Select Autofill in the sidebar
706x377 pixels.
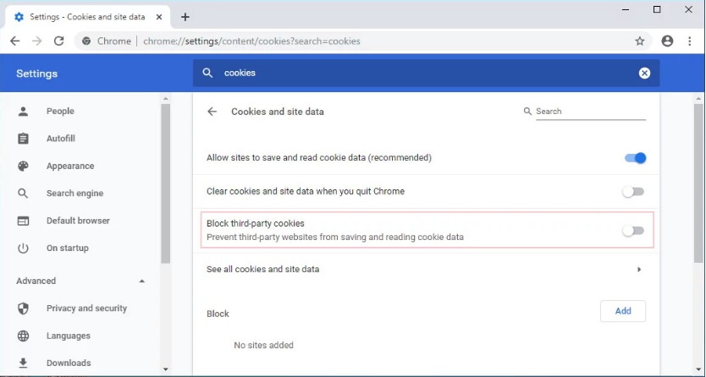pyautogui.click(x=60, y=139)
